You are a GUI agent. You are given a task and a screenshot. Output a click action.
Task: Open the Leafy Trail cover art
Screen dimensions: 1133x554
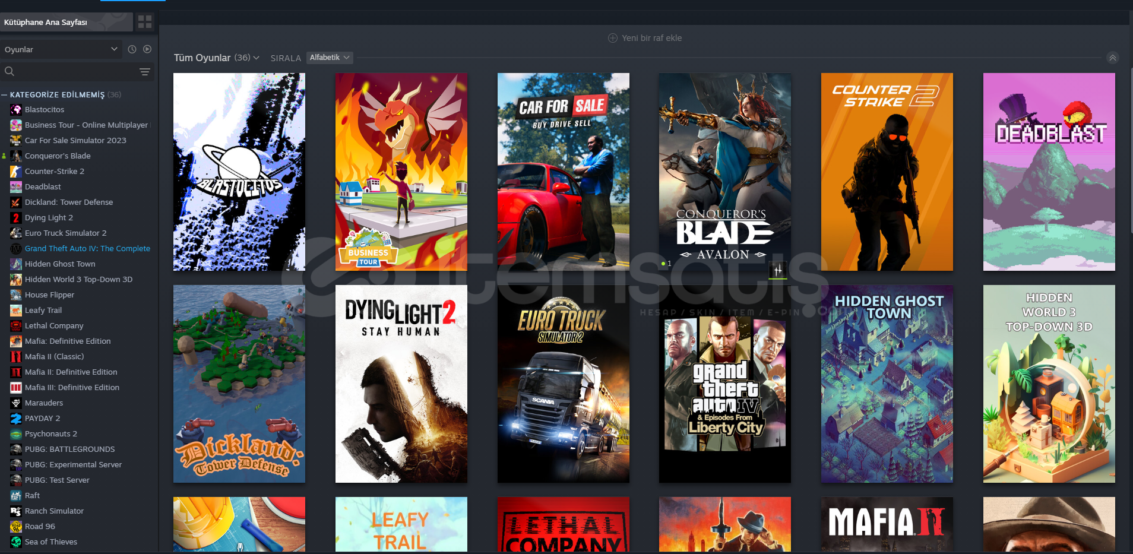401,524
